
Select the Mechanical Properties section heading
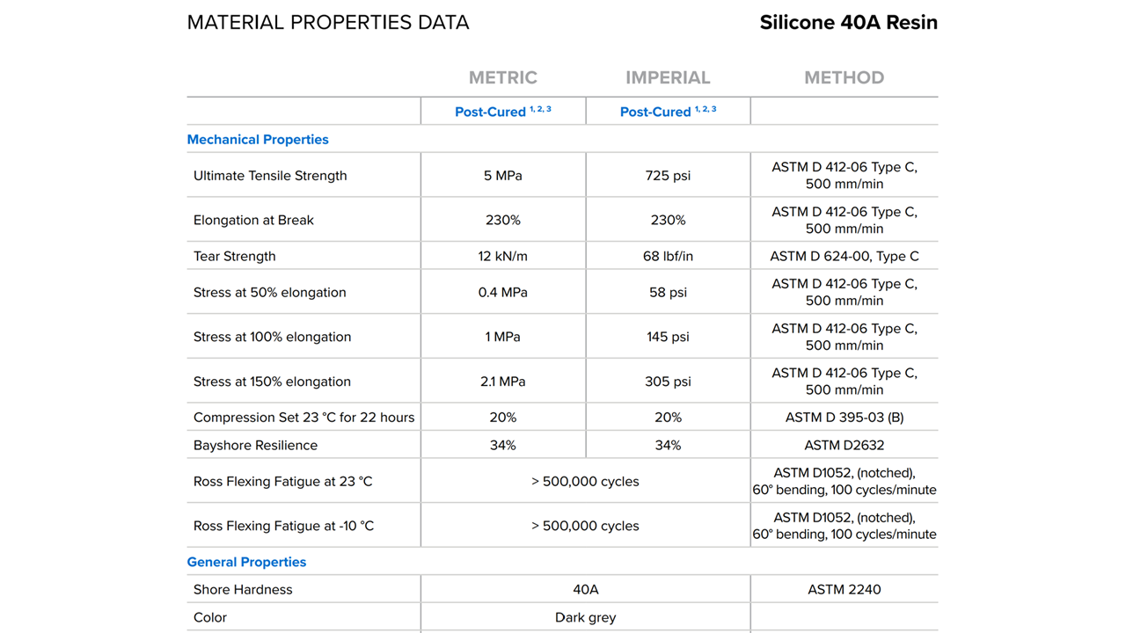tap(258, 139)
